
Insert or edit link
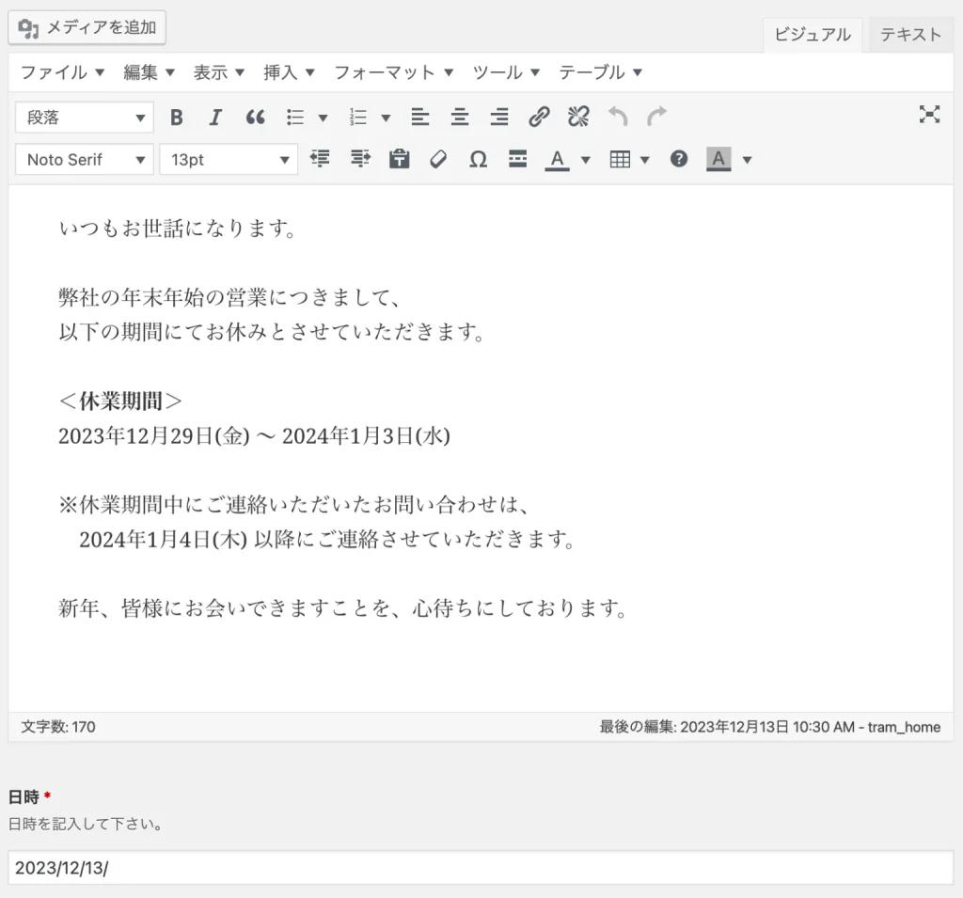tap(539, 118)
